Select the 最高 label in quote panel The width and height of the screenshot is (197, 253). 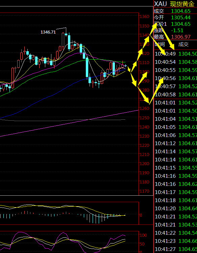158,37
